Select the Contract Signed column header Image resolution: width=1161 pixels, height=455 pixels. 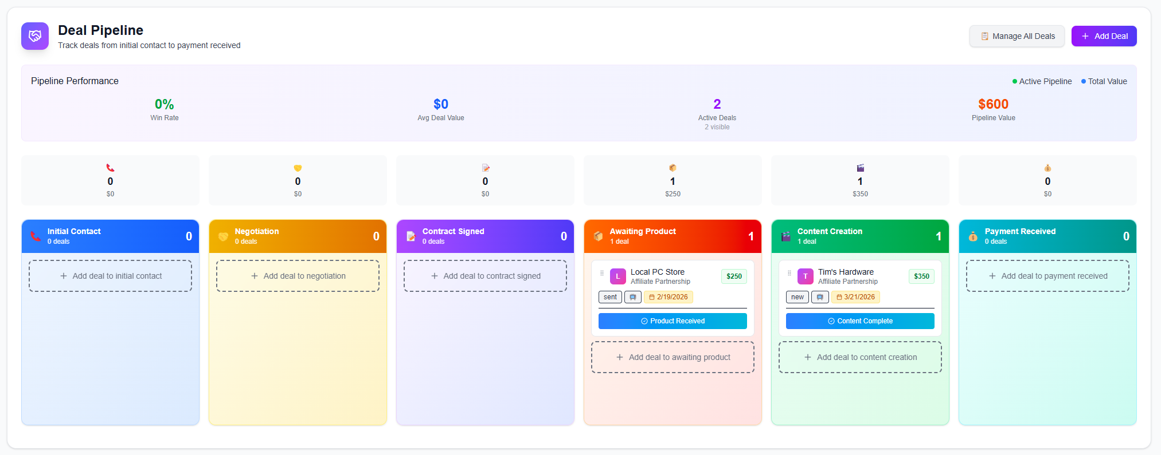485,236
